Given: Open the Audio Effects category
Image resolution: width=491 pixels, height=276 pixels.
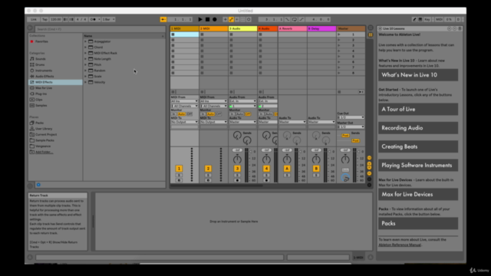Looking at the screenshot, I should click(44, 77).
